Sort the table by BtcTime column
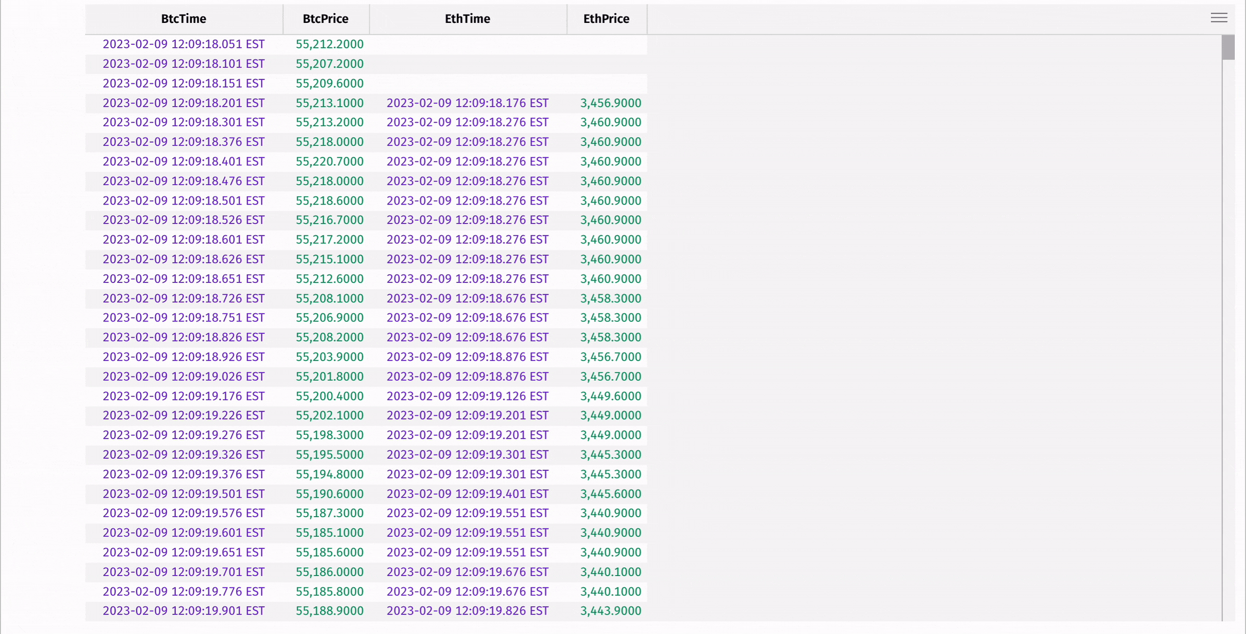Viewport: 1246px width, 634px height. coord(183,19)
